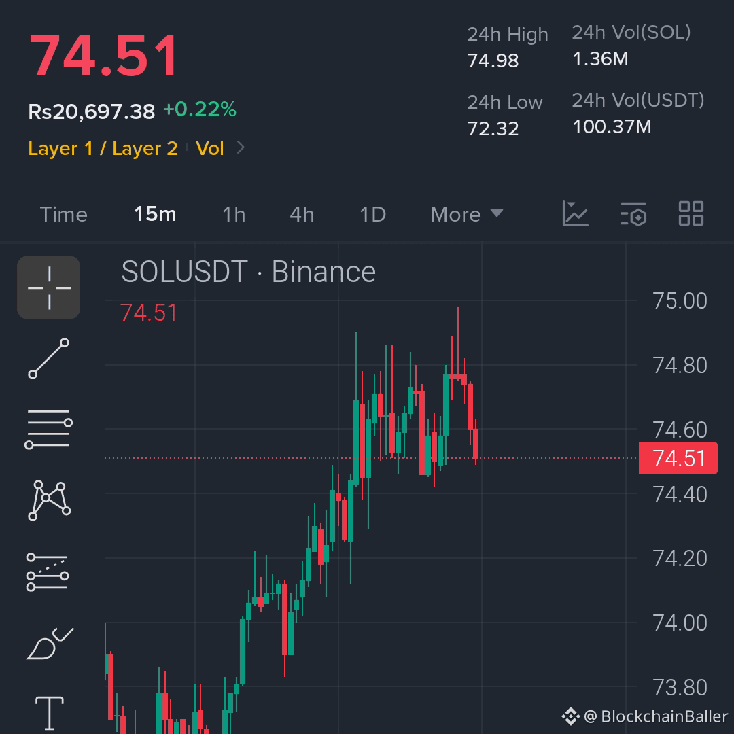Open the chart settings icon
This screenshot has width=734, height=734.
633,214
